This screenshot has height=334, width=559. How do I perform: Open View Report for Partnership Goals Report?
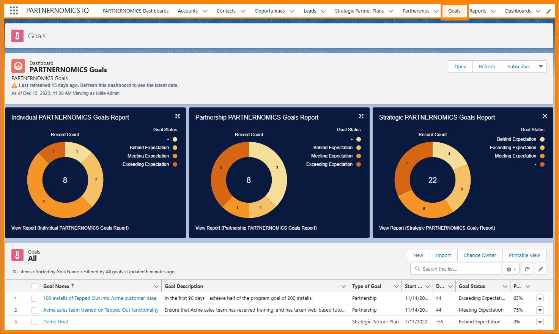coord(256,228)
